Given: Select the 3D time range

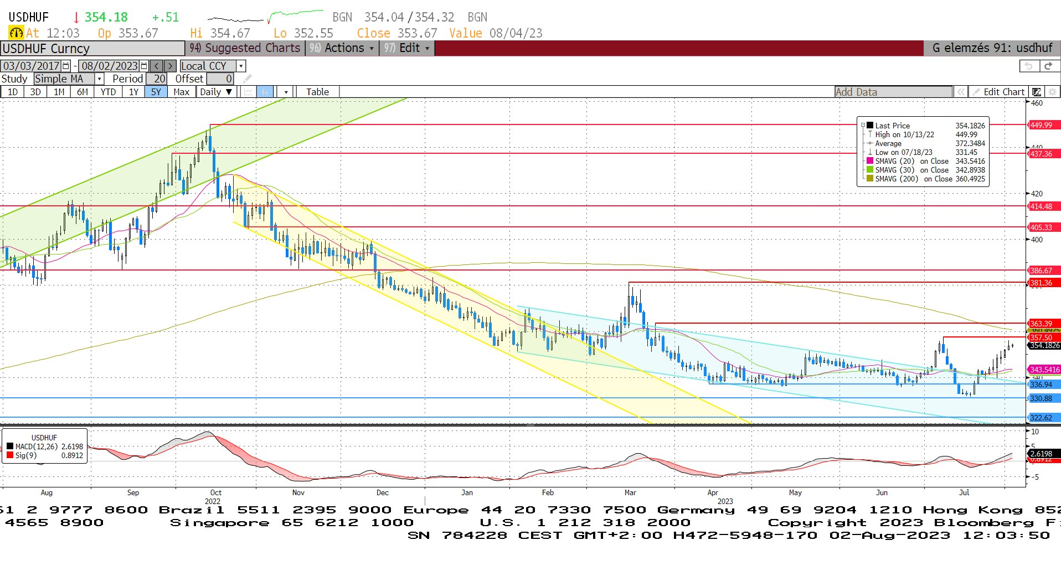Looking at the screenshot, I should (35, 92).
